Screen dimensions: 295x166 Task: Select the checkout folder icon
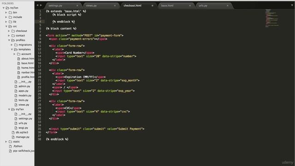coord(13,31)
